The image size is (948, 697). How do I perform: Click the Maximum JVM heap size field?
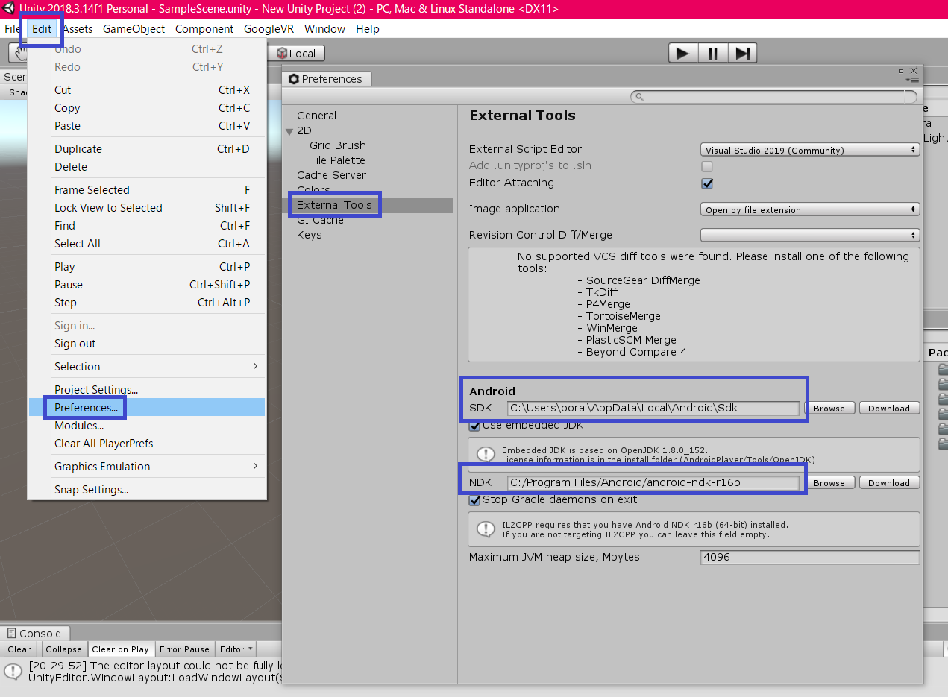click(810, 557)
